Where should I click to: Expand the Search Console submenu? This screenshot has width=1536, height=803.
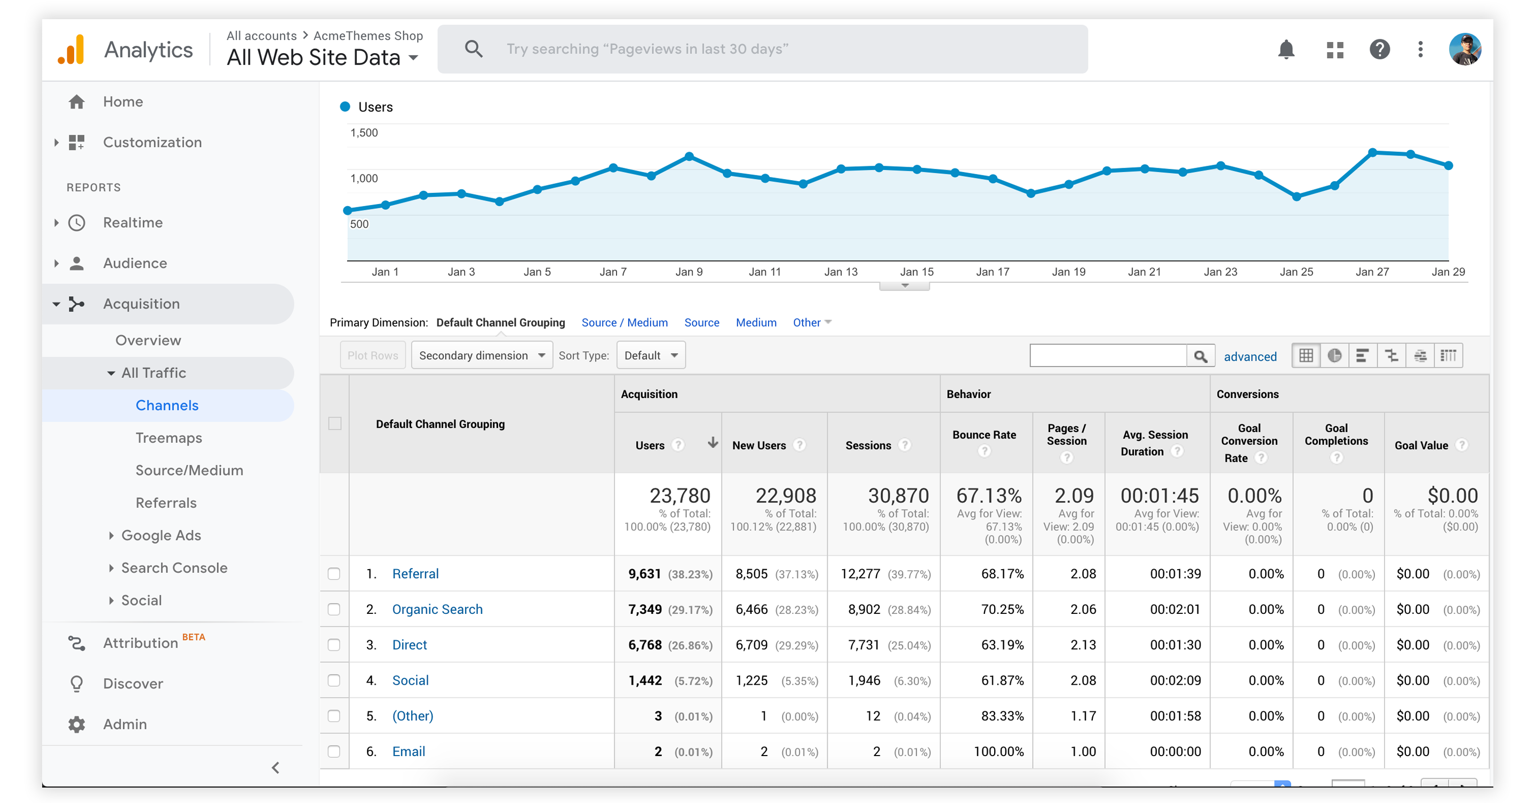coord(111,567)
